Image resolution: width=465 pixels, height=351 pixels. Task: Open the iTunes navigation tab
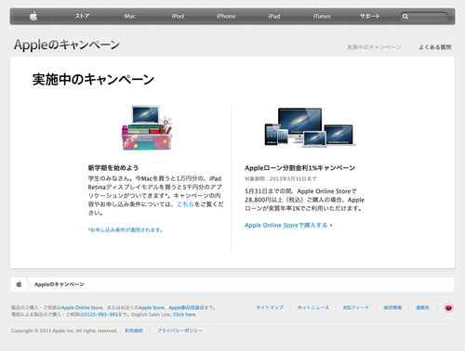[x=322, y=16]
